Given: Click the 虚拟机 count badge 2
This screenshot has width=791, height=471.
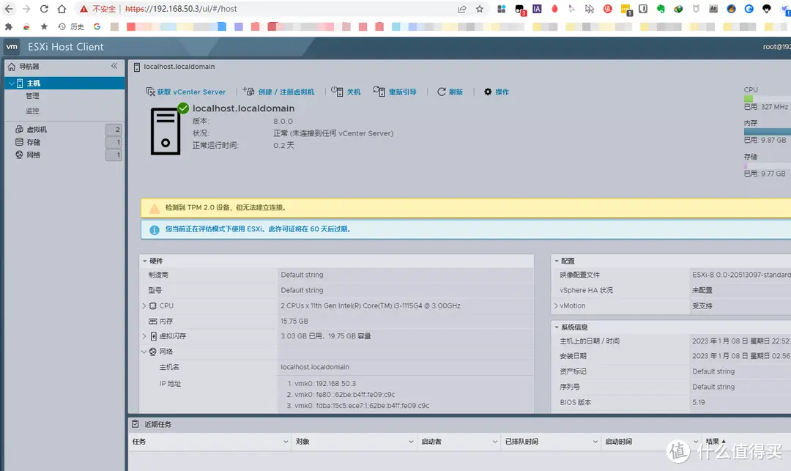Looking at the screenshot, I should click(x=114, y=130).
